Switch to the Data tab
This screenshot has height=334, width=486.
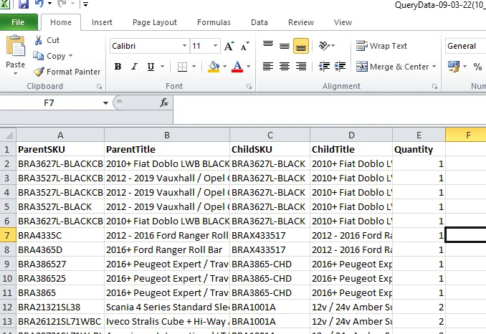259,22
